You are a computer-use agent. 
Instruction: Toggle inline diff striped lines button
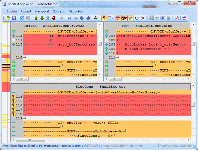[118, 18]
